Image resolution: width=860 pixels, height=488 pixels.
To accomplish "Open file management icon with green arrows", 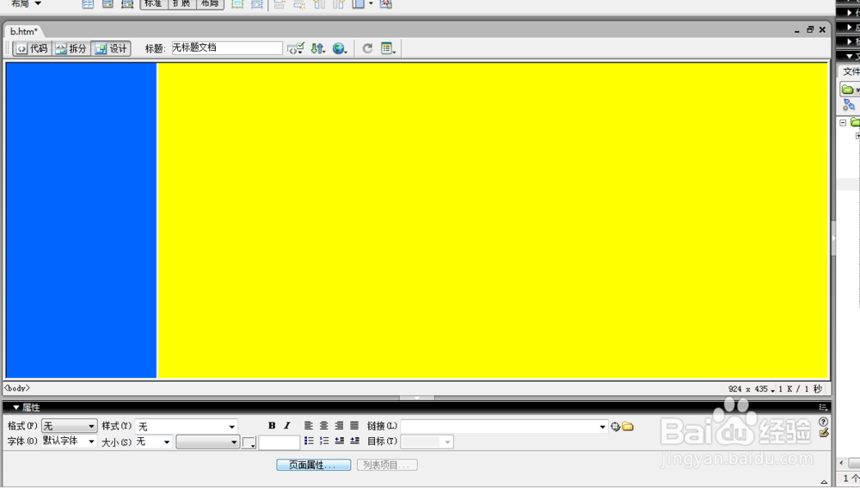I will (x=318, y=48).
